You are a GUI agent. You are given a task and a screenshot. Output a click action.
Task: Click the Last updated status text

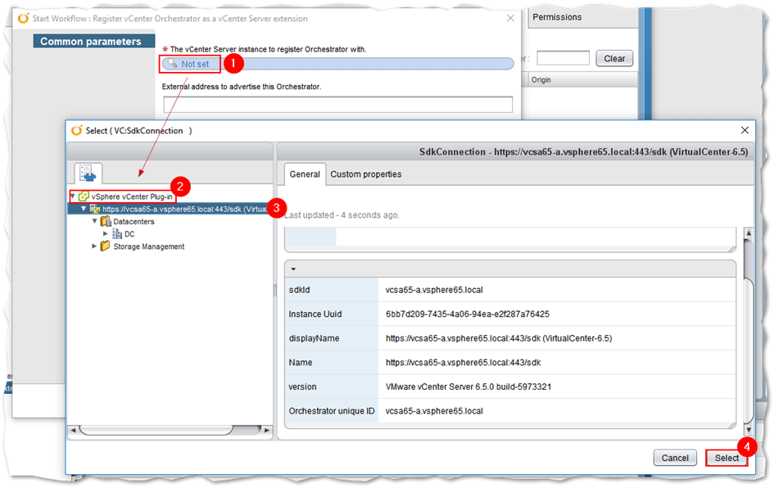(342, 215)
